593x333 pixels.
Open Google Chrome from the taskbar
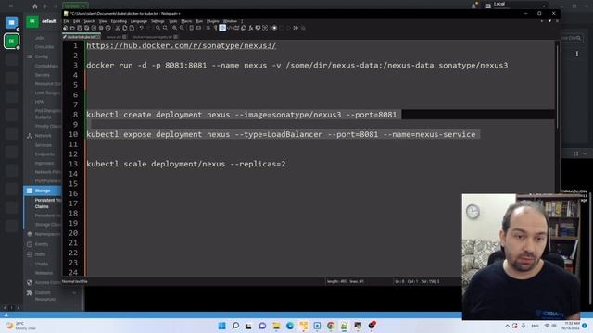[x=331, y=326]
